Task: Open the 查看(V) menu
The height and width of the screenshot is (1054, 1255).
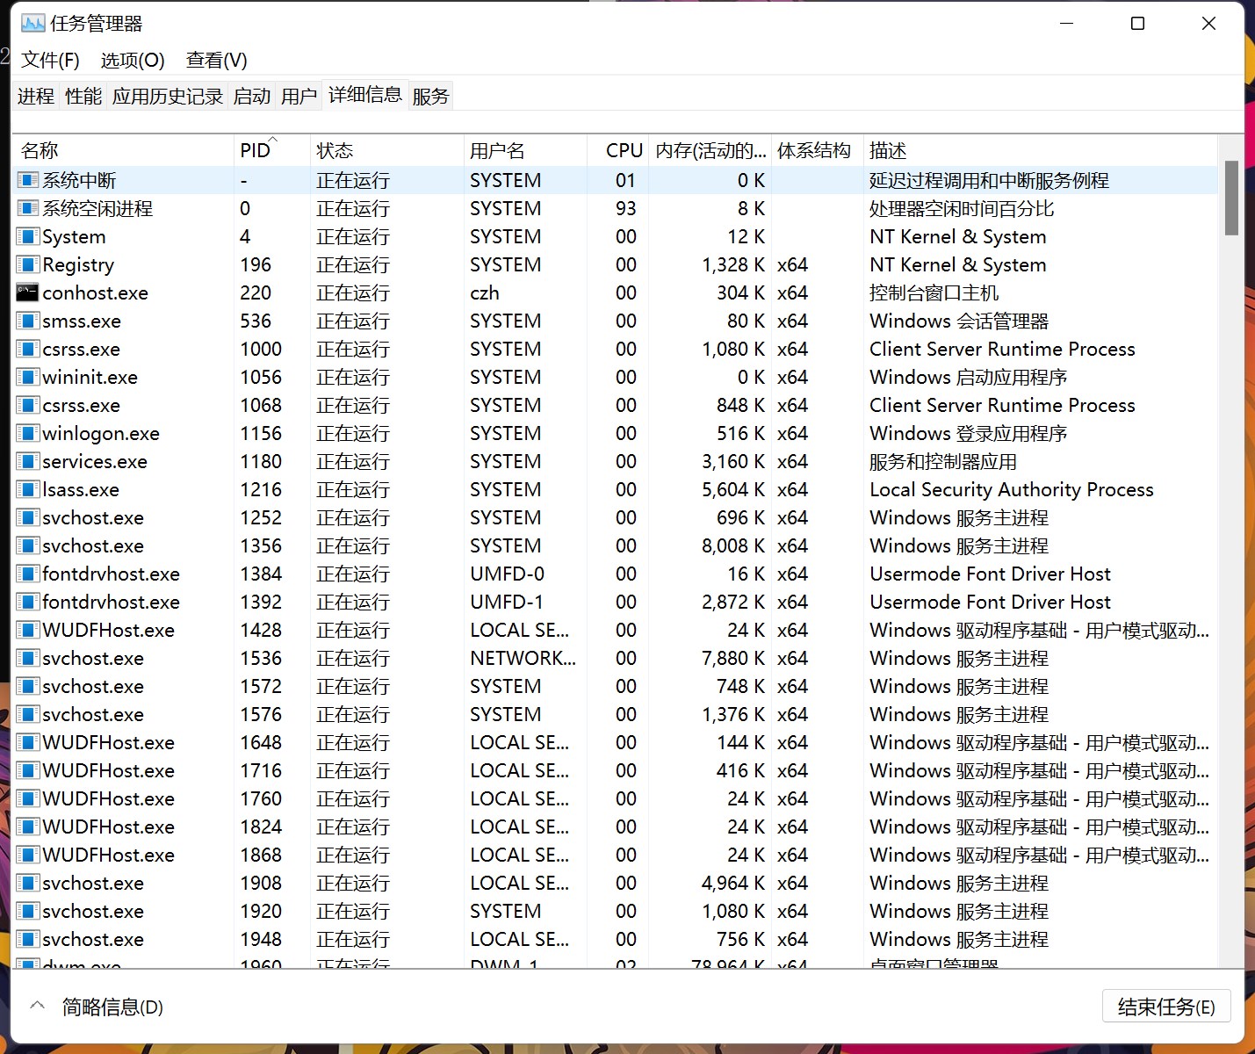Action: (x=217, y=60)
